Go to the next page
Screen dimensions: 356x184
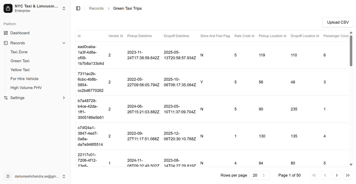[337, 175]
